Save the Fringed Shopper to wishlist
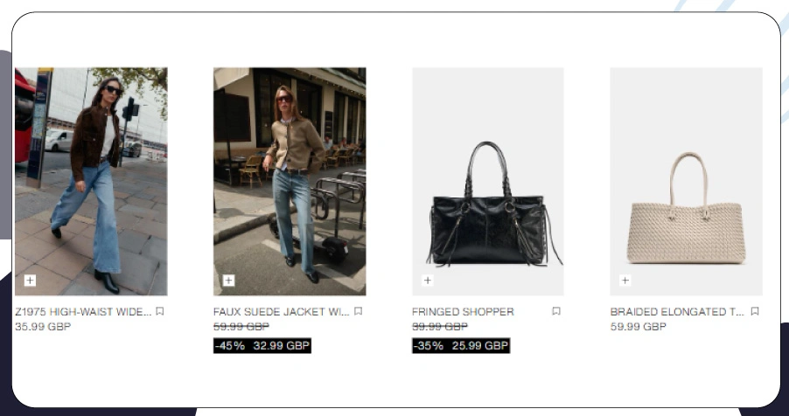The width and height of the screenshot is (789, 416). 556,311
